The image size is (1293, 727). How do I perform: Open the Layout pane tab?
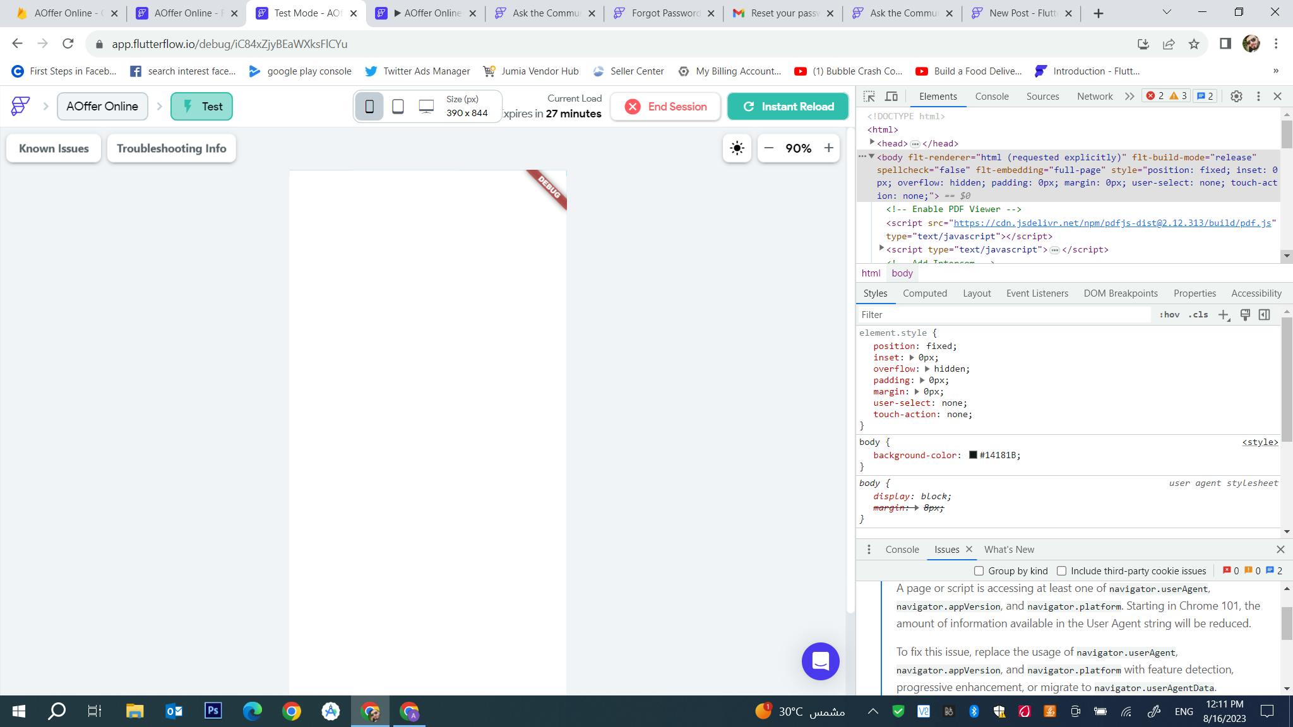pos(977,293)
